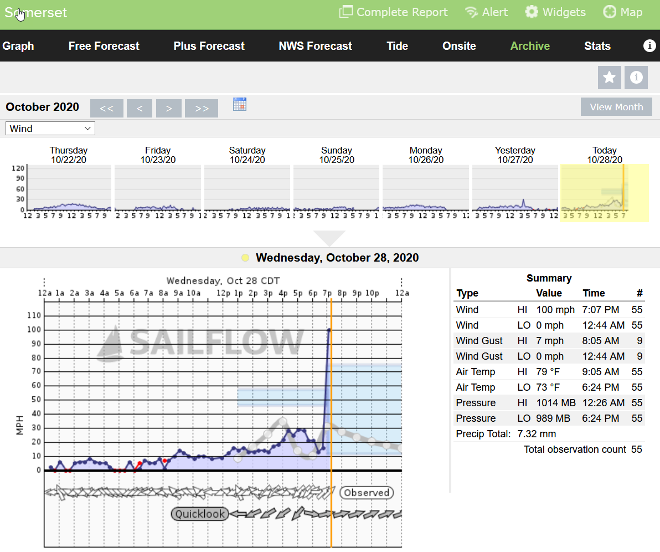The width and height of the screenshot is (660, 552).
Task: Switch to the Stats tab
Action: [597, 46]
